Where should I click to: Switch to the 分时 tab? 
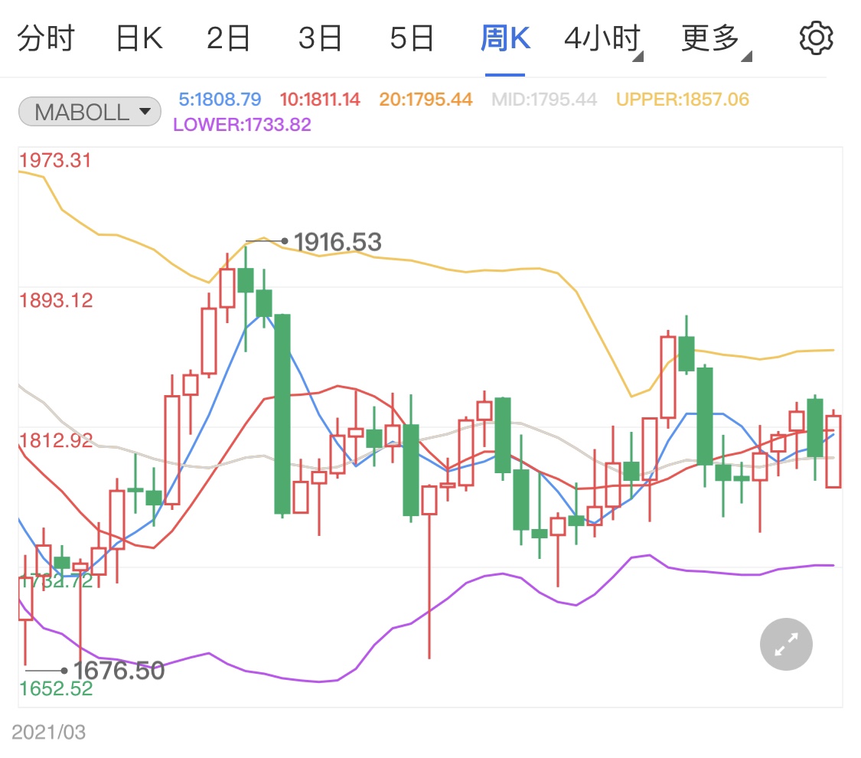click(46, 38)
